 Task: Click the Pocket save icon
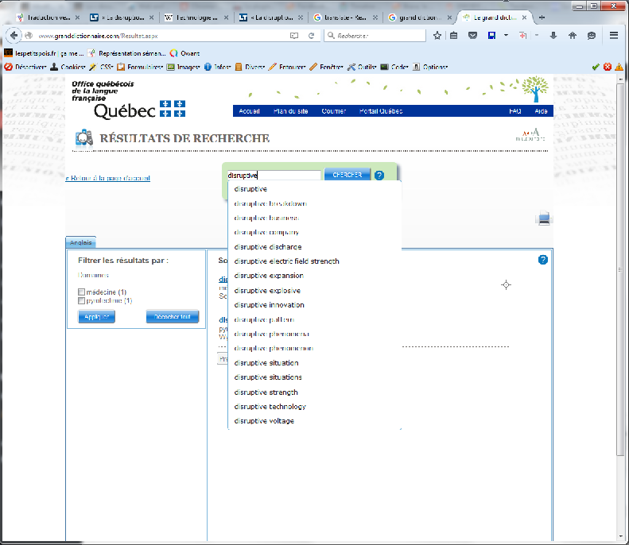click(473, 36)
